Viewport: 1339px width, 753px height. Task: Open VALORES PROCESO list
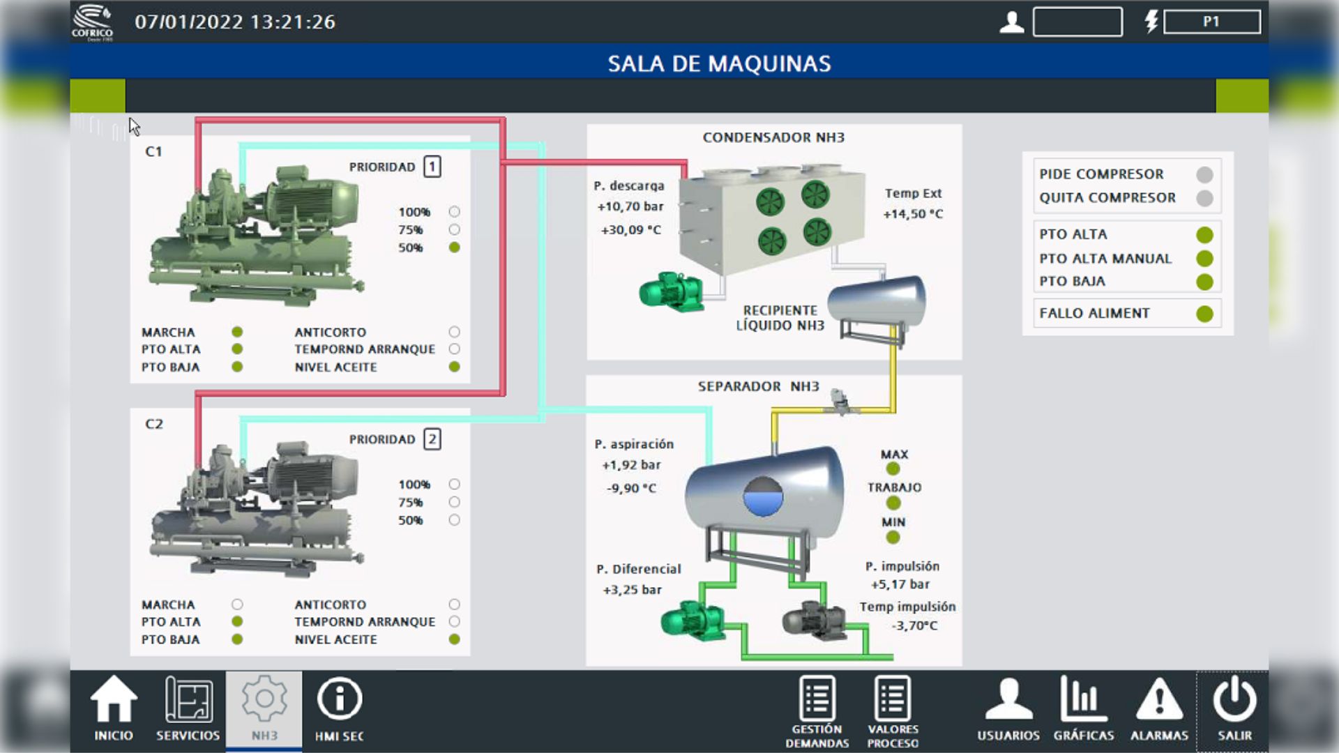click(893, 712)
